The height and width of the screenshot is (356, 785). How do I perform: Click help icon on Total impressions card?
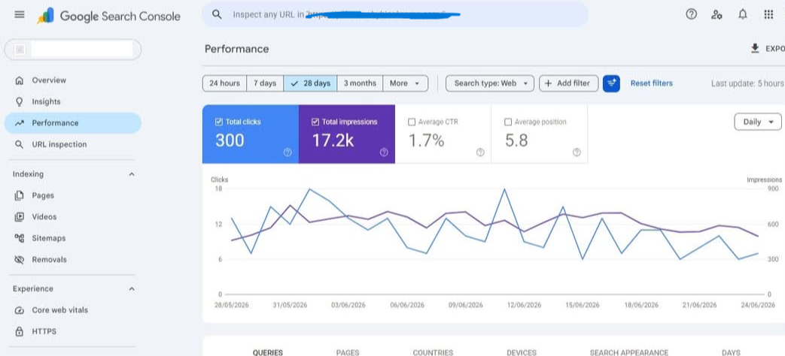[x=384, y=152]
